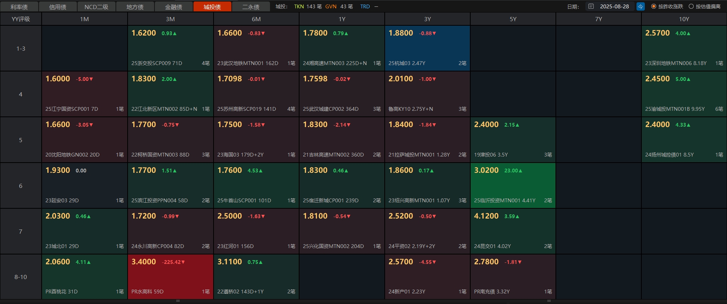727x304 pixels.
Task: Open the 25渝城投MTN001B 9.95Y cell
Action: [684, 94]
